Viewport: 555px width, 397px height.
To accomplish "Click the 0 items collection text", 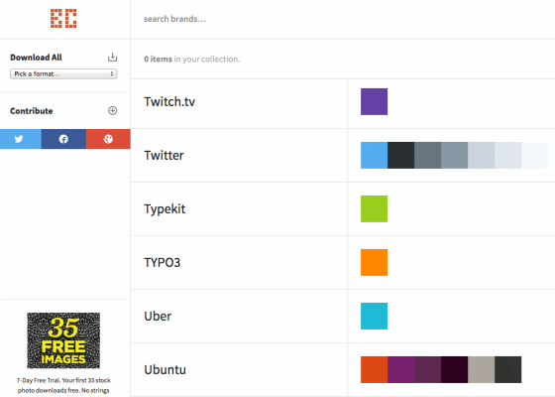I will click(x=192, y=60).
